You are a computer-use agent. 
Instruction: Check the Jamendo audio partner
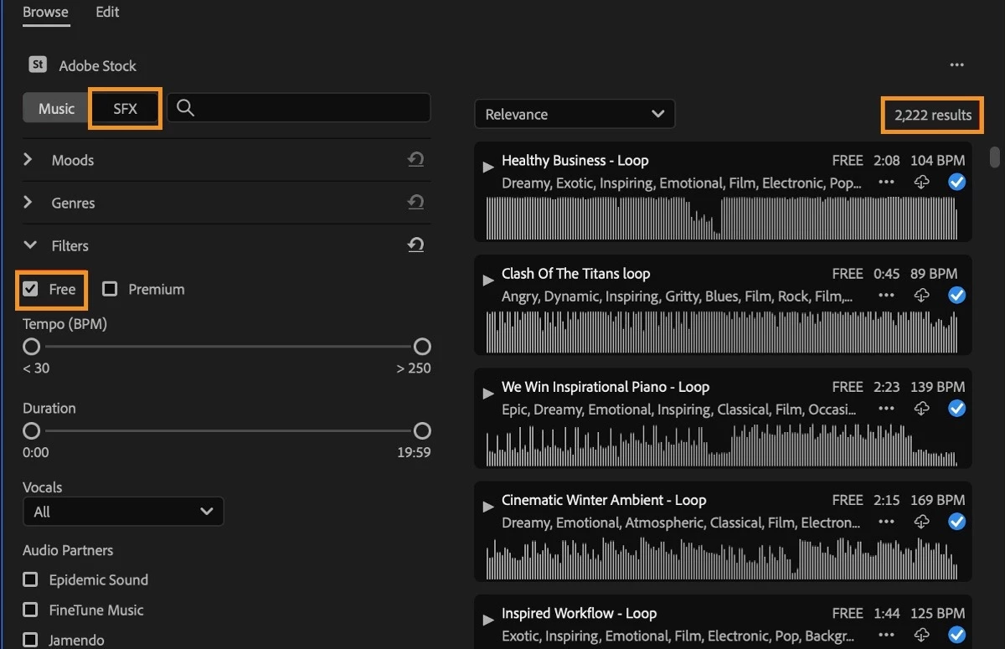click(x=31, y=640)
